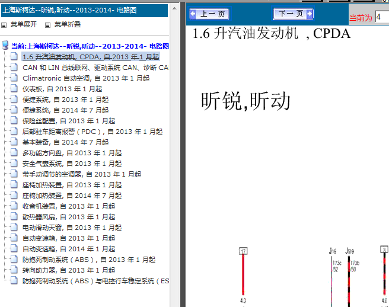Click the 菜单折叠 list icon
Viewport: 389px width, 307px height.
click(x=47, y=25)
